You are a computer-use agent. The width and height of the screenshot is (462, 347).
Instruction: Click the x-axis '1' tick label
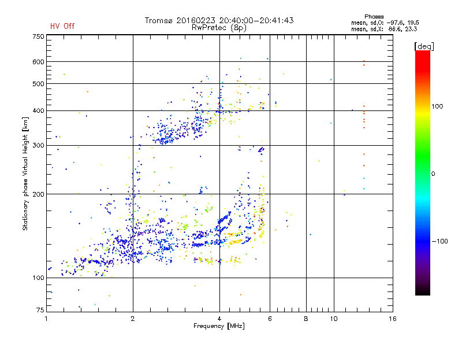click(x=46, y=319)
